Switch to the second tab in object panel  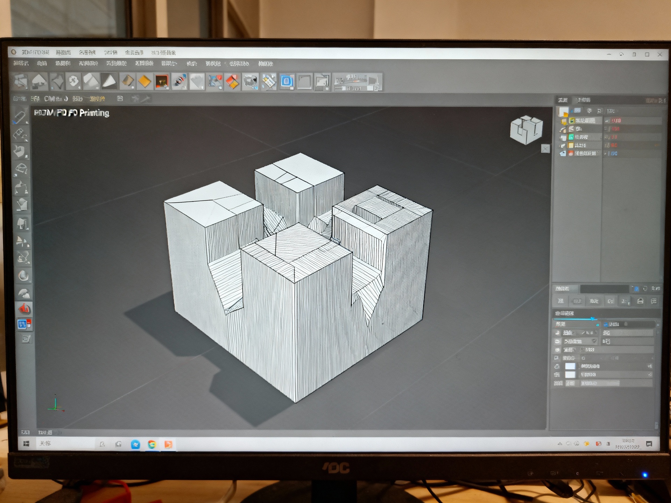584,100
